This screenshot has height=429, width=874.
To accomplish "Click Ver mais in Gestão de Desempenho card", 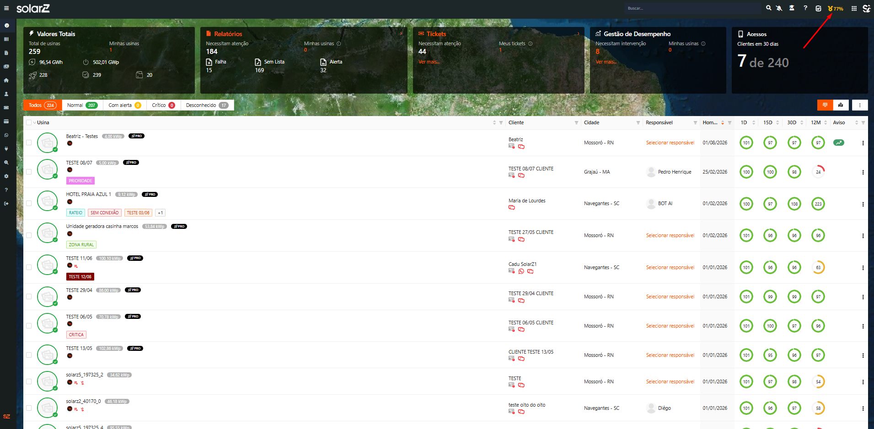I will pos(606,62).
